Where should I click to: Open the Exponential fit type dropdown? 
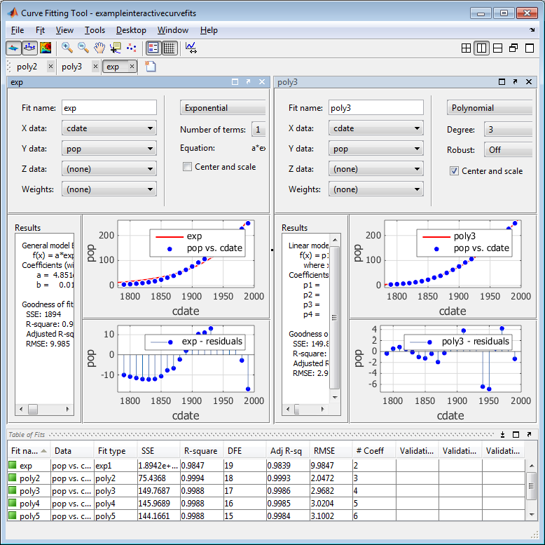click(x=223, y=108)
